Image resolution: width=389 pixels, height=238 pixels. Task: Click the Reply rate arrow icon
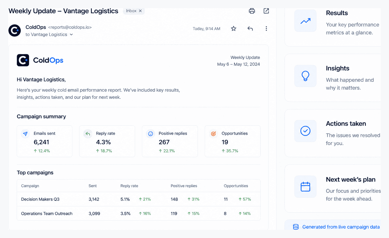pos(88,134)
